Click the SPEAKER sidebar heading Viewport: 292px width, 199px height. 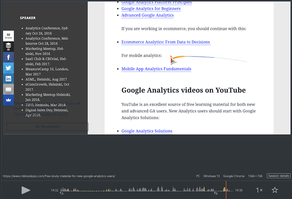coord(28,18)
